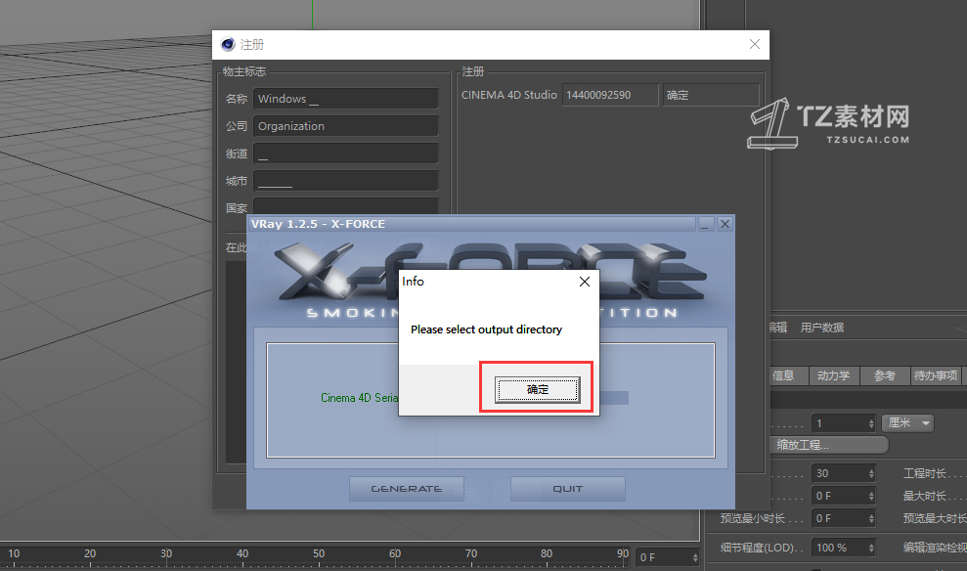Click the 名称 field containing Windows

(345, 99)
